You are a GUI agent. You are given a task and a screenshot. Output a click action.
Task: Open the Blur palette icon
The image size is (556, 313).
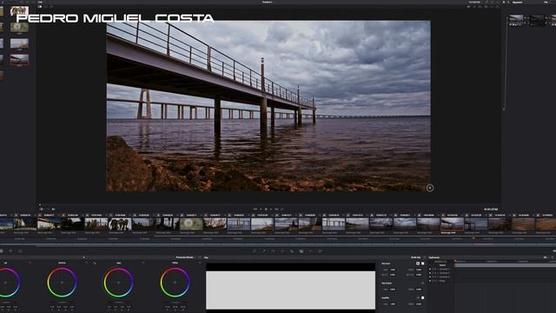(x=292, y=251)
